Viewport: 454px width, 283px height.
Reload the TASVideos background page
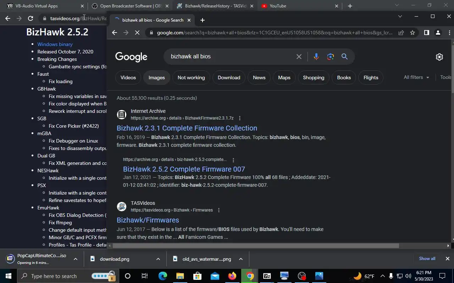click(31, 18)
